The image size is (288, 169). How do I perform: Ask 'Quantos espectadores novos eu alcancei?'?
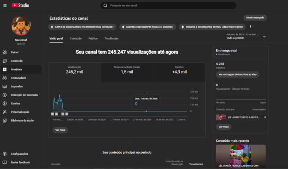click(x=147, y=27)
